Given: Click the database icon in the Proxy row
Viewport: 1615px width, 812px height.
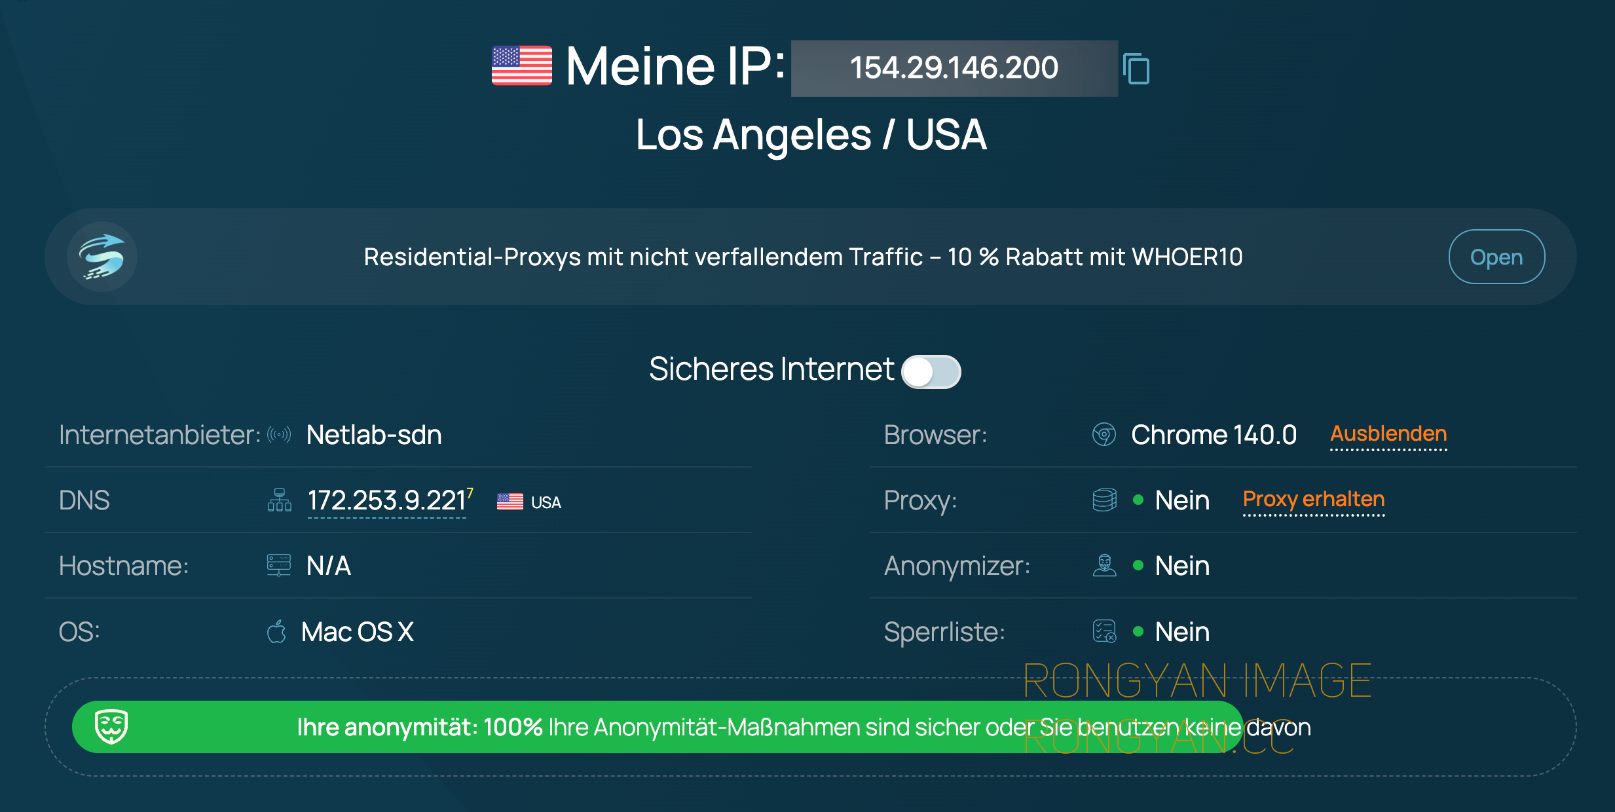Looking at the screenshot, I should tap(1104, 500).
